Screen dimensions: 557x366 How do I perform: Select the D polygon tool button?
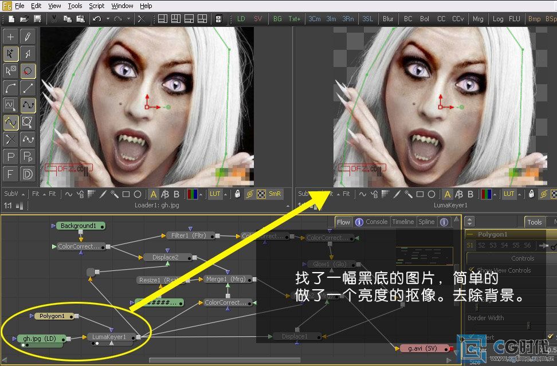pos(28,174)
